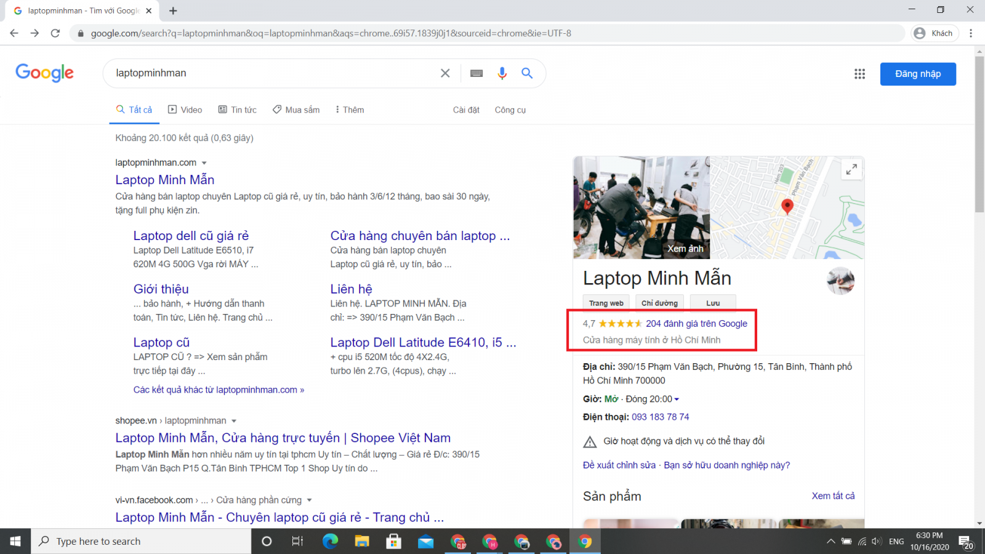Select the Tất cả results tab

coord(134,110)
